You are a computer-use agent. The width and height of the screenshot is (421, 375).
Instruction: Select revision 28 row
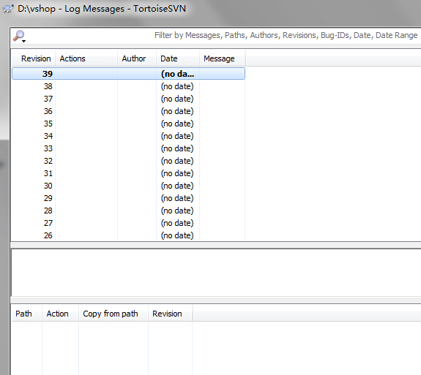[x=128, y=211]
